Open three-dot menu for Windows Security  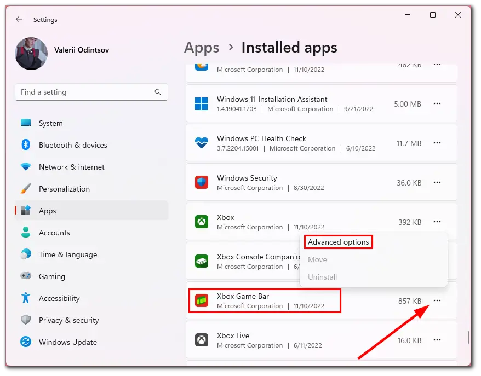(437, 182)
